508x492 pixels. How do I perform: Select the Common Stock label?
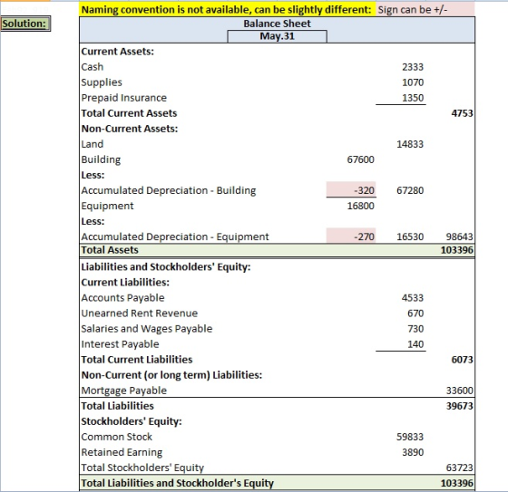pos(117,437)
